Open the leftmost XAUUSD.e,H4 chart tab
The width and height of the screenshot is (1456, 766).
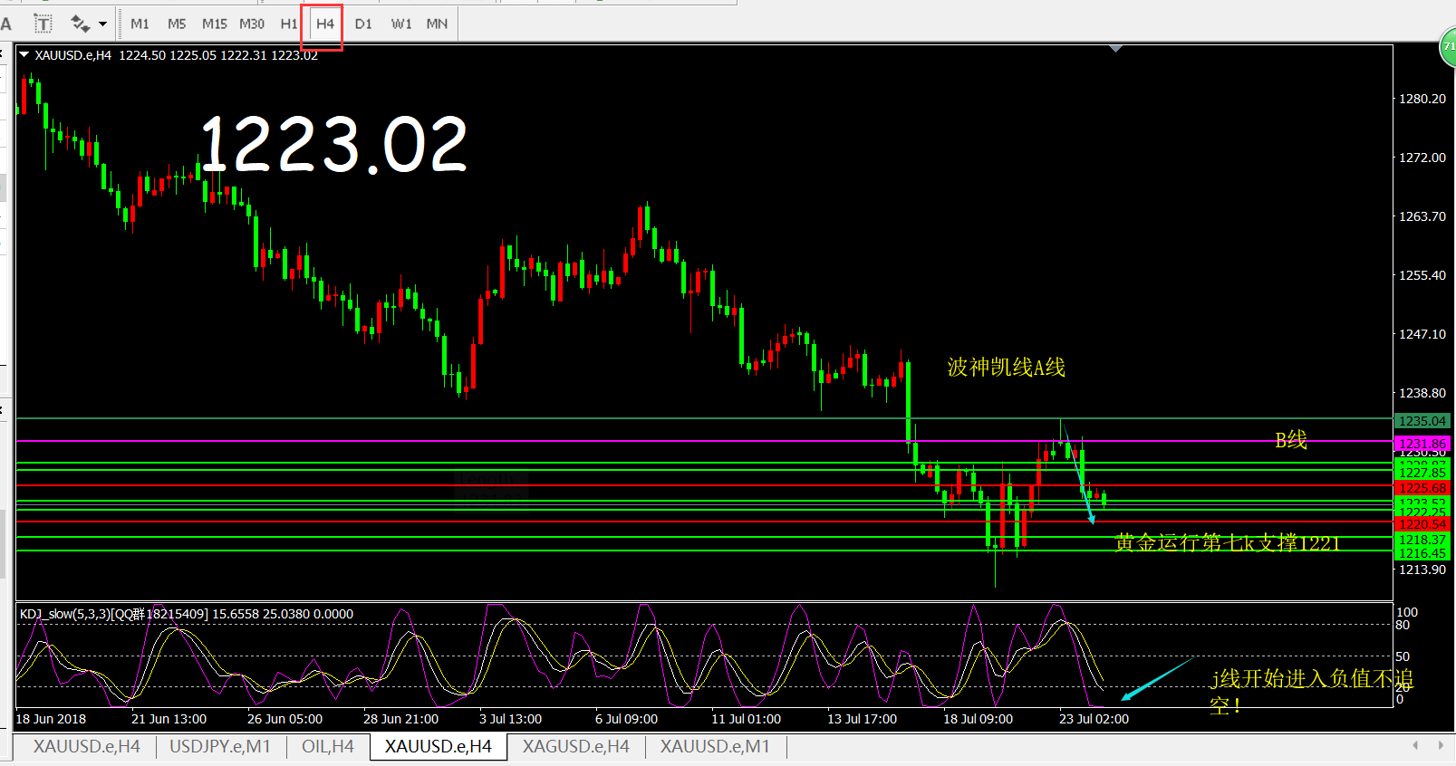point(86,746)
